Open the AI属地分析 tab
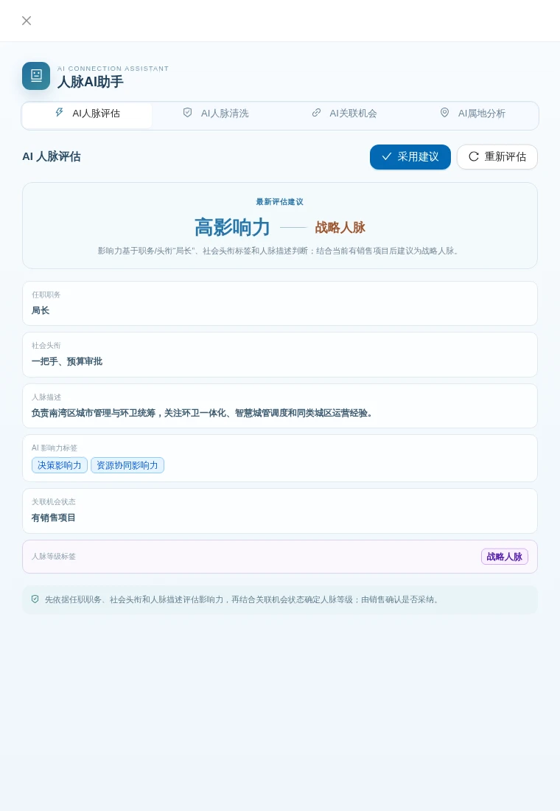The width and height of the screenshot is (560, 811). coord(472,114)
